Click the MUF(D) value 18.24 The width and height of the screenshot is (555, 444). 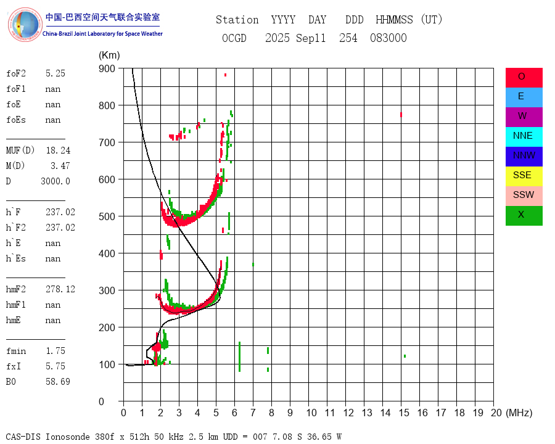pos(58,150)
